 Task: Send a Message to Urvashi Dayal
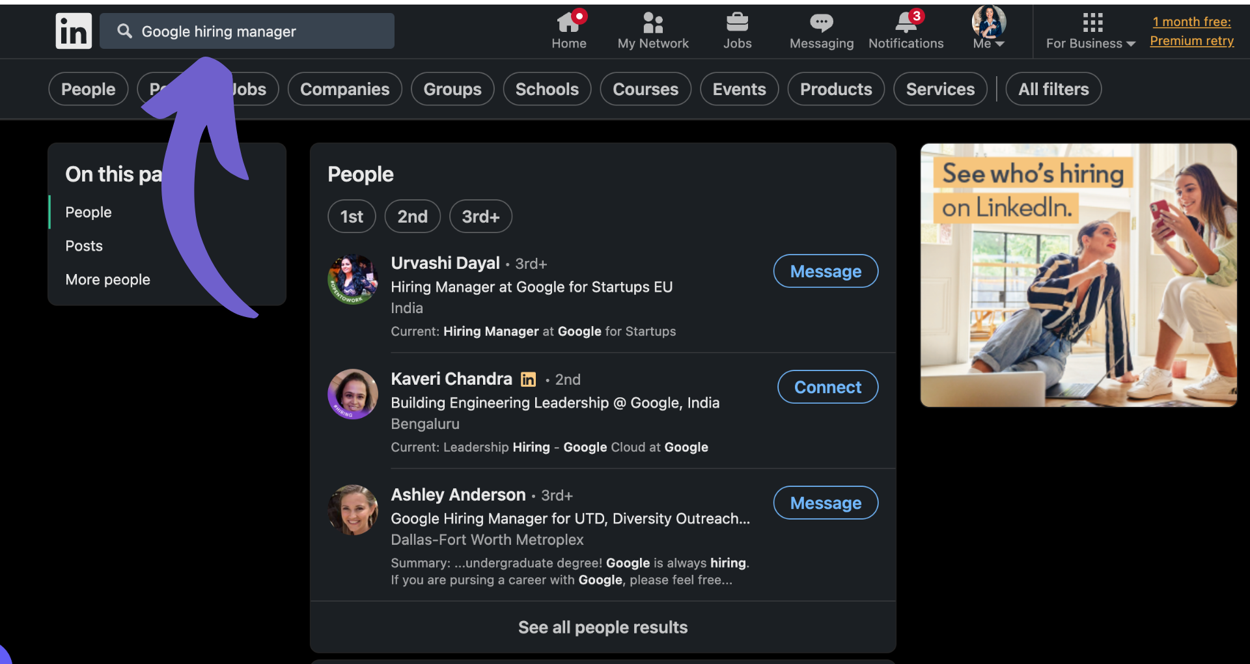825,271
